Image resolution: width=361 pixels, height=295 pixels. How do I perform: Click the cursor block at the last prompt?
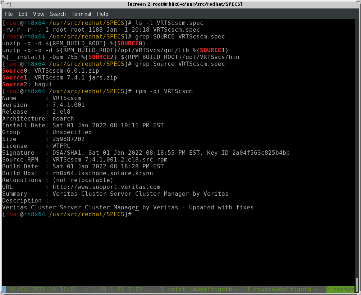137,214
